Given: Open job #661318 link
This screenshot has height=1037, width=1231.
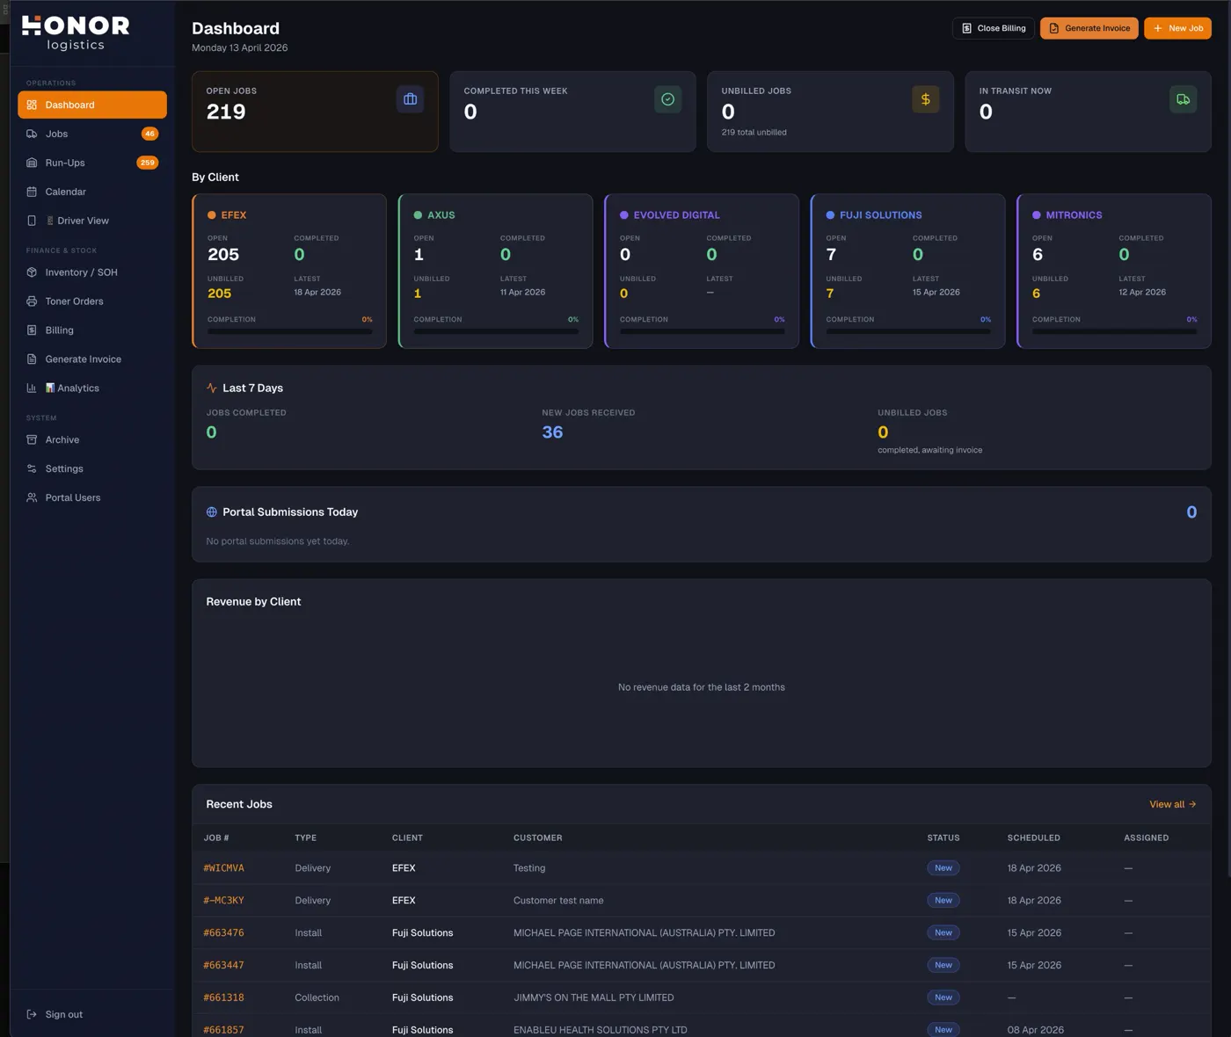Looking at the screenshot, I should click(224, 998).
